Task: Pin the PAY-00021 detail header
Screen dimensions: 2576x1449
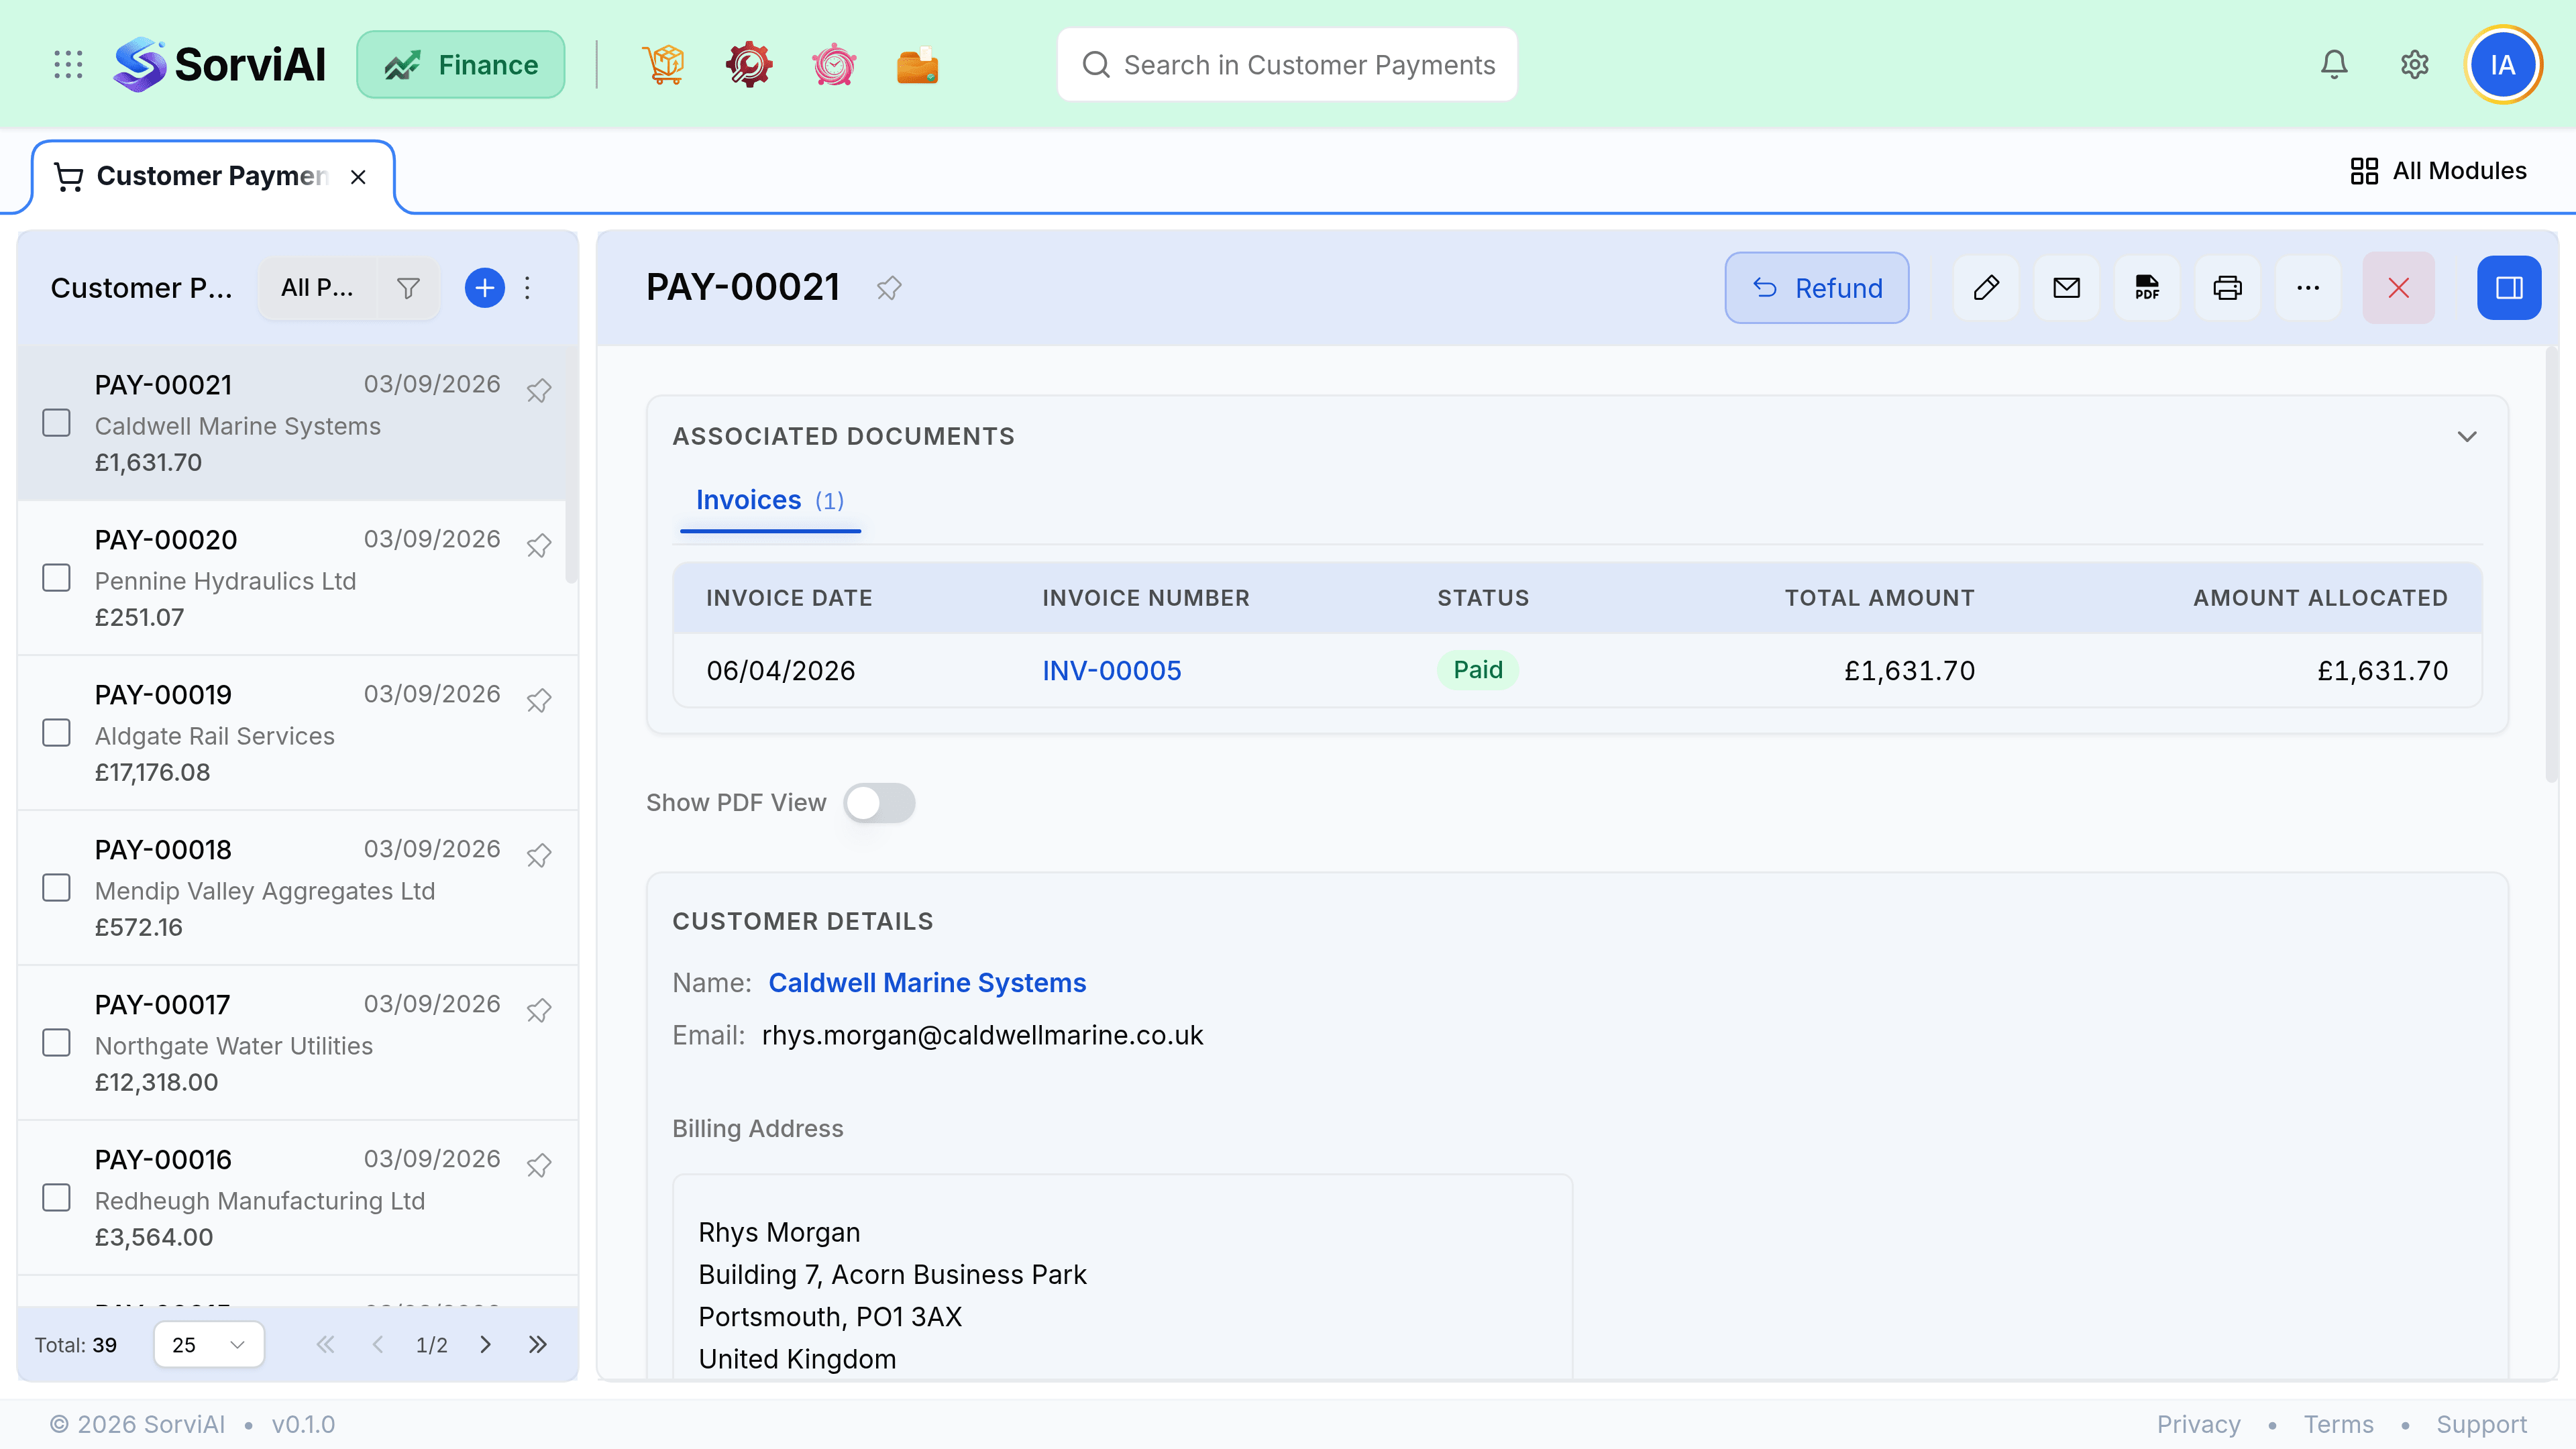Action: point(889,288)
